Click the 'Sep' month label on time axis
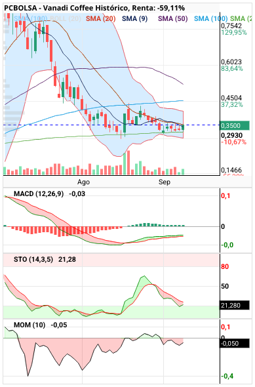The width and height of the screenshot is (255, 387). point(165,182)
